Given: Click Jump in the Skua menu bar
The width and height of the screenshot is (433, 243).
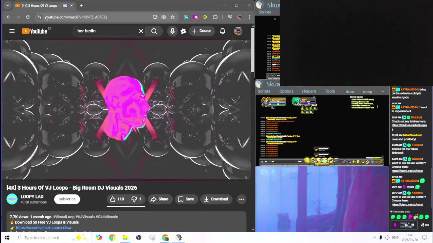Looking at the screenshot, I should 367,92.
